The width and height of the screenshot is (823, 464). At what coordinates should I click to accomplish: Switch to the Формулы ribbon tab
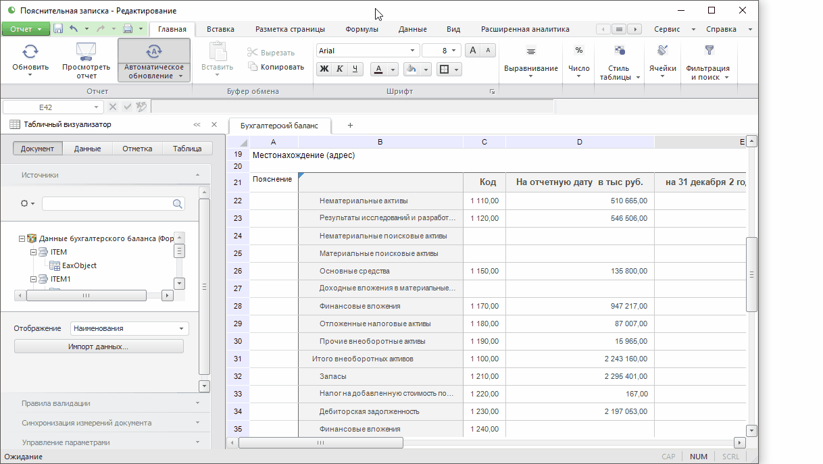click(361, 29)
